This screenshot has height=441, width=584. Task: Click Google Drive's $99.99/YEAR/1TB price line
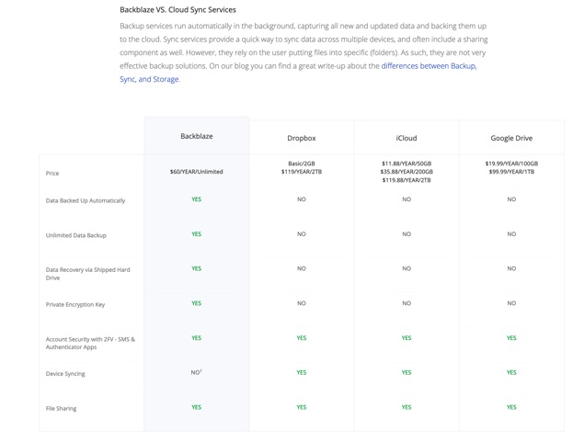coord(511,172)
